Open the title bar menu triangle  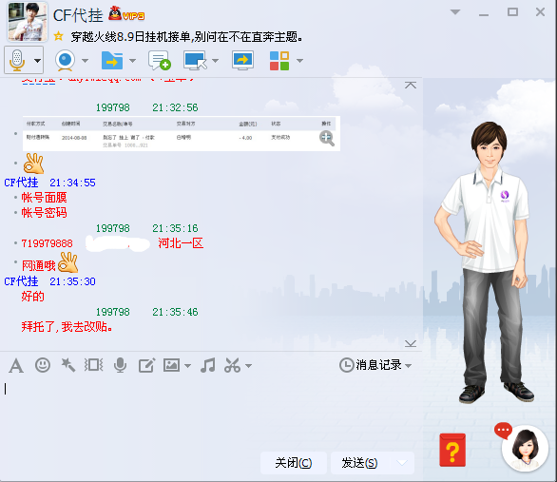[455, 12]
